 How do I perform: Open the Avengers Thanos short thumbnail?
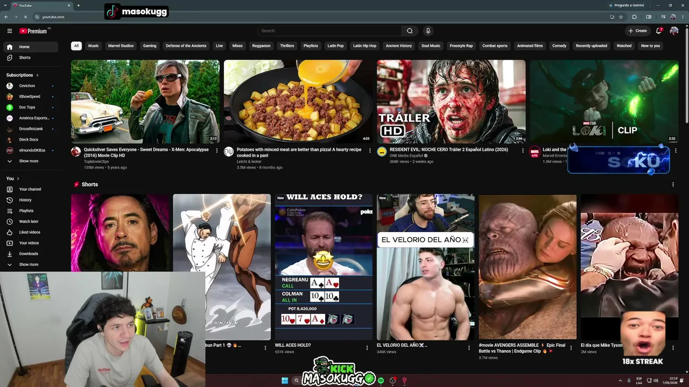click(x=528, y=267)
